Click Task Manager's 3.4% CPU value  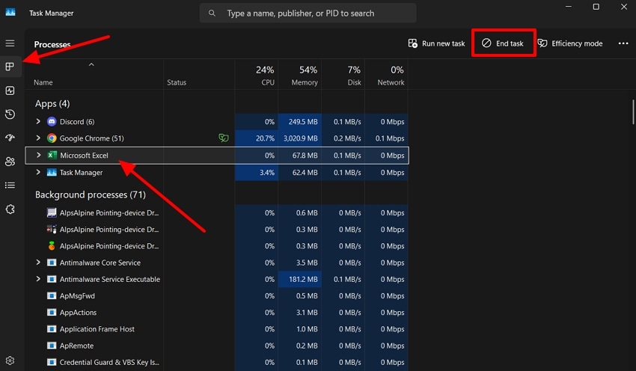coord(267,172)
